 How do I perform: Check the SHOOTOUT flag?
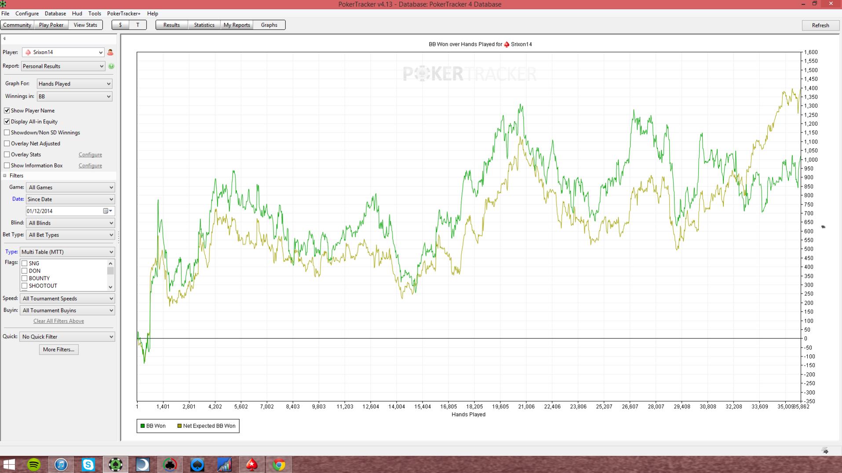pyautogui.click(x=25, y=286)
